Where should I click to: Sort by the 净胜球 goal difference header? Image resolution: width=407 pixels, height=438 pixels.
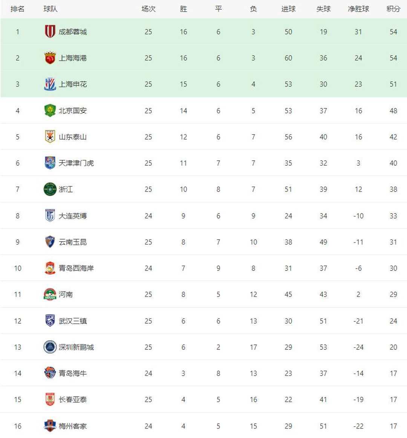358,9
